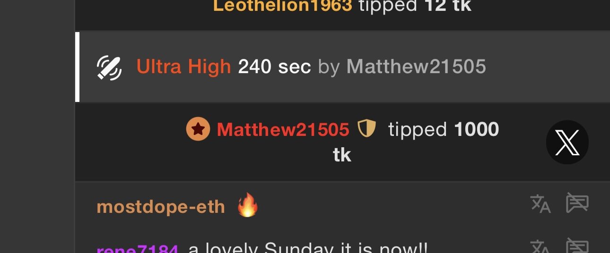
Task: Translate the mostdope-eth message
Action: click(541, 204)
